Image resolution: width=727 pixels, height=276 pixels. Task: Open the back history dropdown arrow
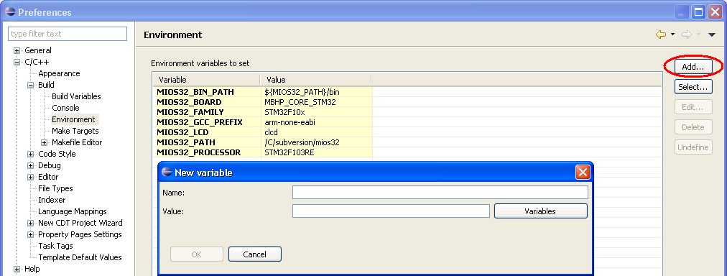[x=672, y=34]
